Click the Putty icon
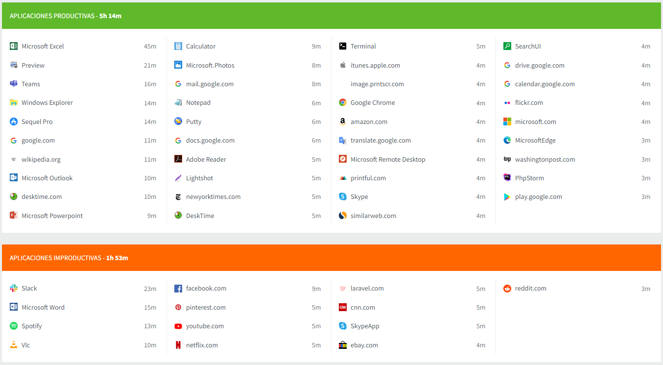Screen dimensions: 663x365 [178, 122]
